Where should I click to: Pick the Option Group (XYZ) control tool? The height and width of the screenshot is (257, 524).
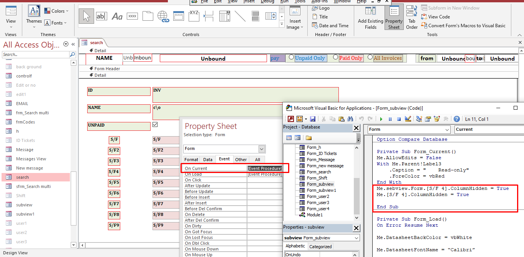(x=194, y=16)
